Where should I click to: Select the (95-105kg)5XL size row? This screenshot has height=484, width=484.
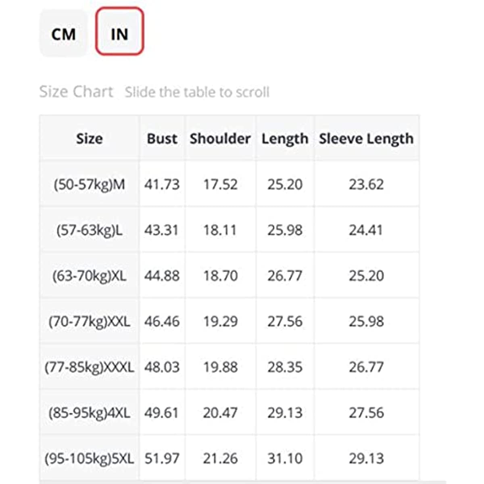click(x=229, y=458)
